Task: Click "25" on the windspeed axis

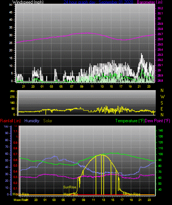Action: pos(11,43)
